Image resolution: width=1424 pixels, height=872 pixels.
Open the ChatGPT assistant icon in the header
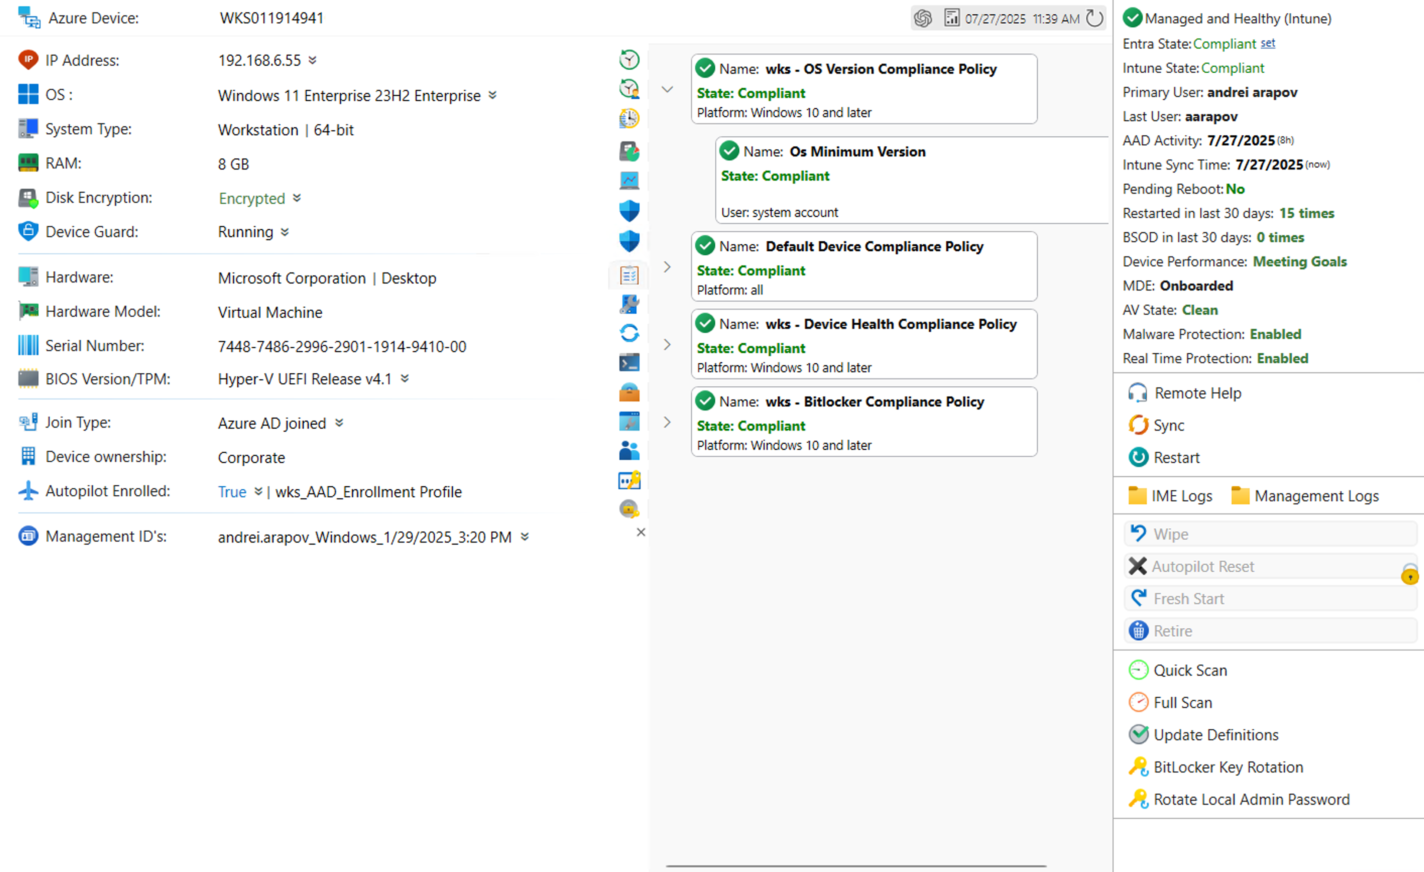pyautogui.click(x=923, y=19)
